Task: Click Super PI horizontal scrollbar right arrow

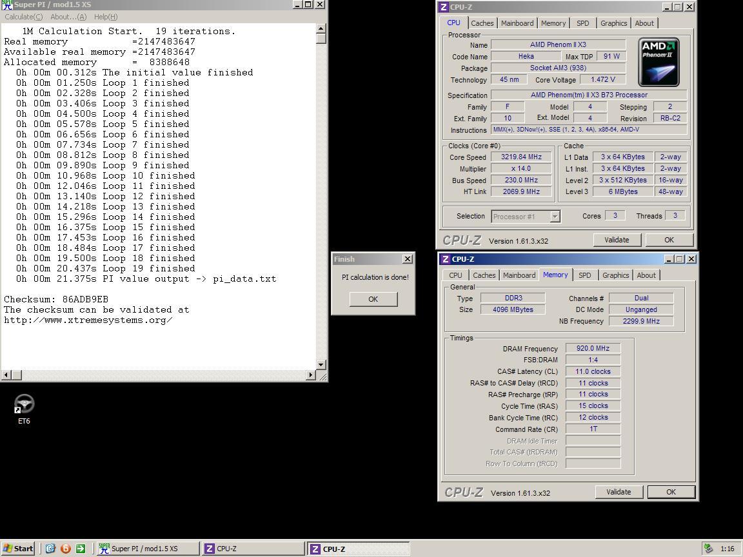Action: pos(311,375)
